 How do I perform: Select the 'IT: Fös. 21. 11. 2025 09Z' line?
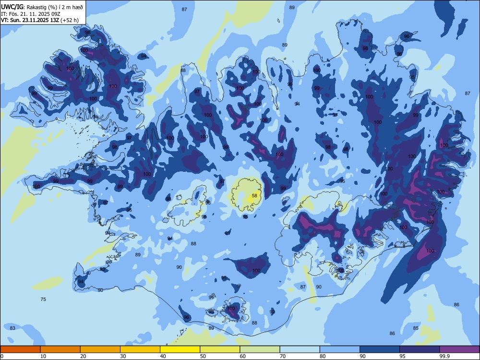pyautogui.click(x=31, y=14)
